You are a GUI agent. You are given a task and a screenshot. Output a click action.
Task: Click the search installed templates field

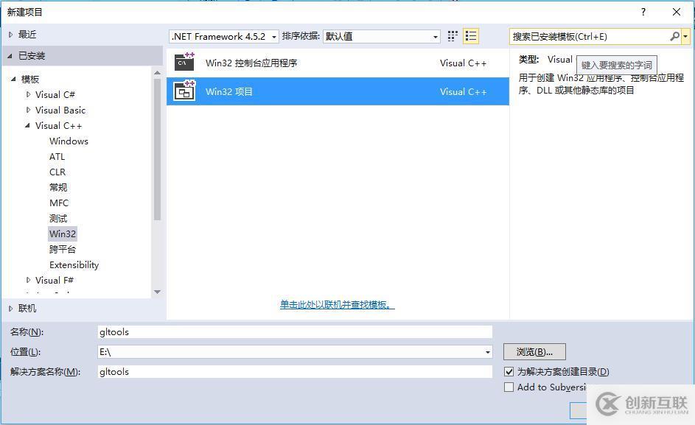coord(590,36)
